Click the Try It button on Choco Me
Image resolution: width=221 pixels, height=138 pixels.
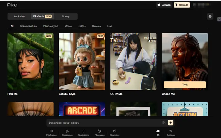coord(185,85)
